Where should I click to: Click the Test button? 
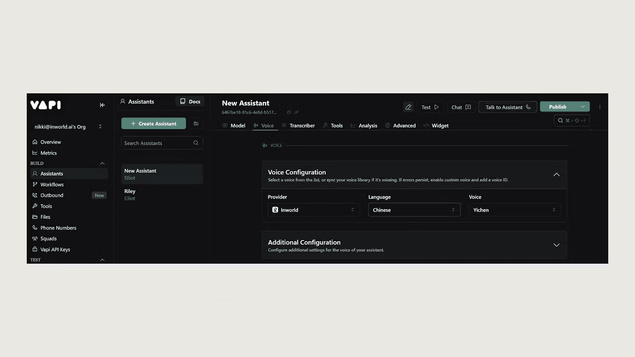pos(430,107)
